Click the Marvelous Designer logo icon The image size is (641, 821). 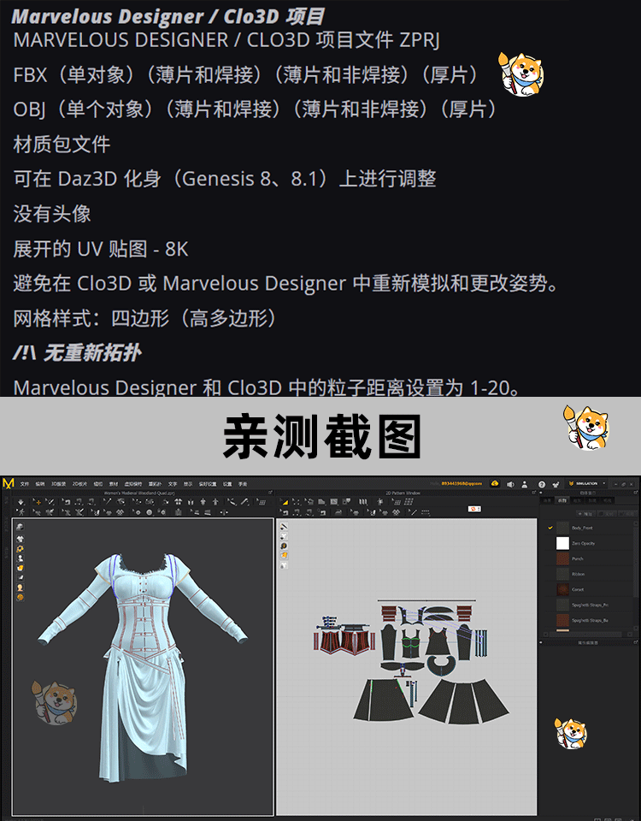8,484
